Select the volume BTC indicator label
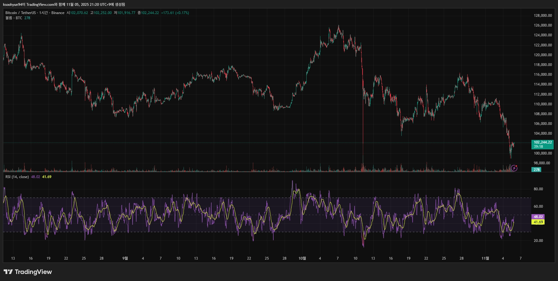This screenshot has height=281, width=558. pos(14,18)
